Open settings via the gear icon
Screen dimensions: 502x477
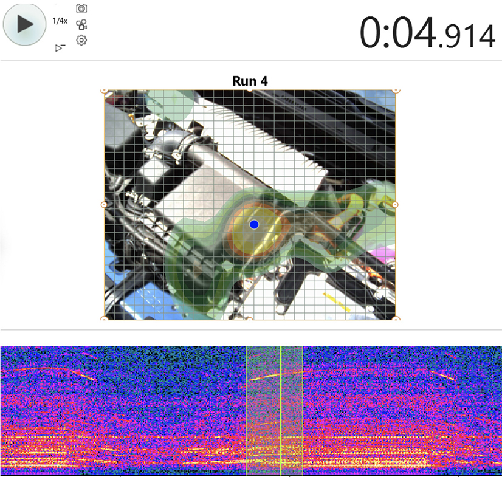pyautogui.click(x=81, y=41)
